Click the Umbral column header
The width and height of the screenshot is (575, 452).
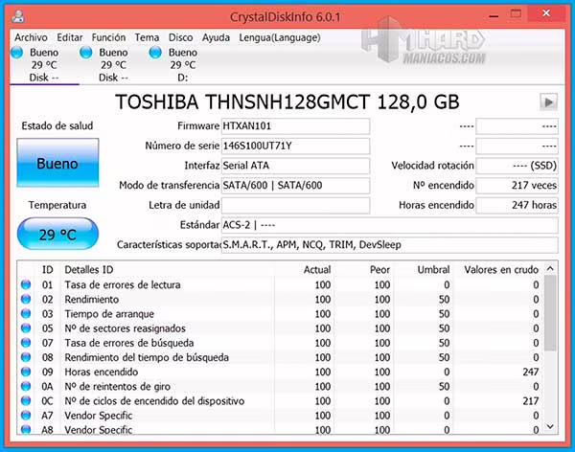(433, 270)
